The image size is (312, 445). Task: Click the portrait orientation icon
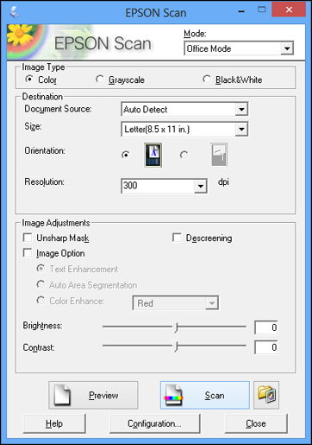pos(153,155)
